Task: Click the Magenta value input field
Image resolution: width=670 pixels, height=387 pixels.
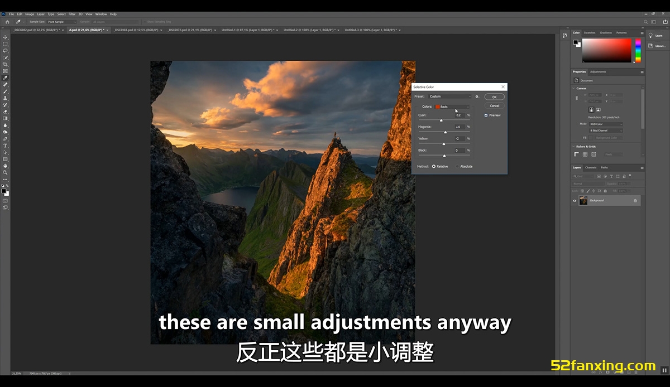Action: tap(459, 127)
